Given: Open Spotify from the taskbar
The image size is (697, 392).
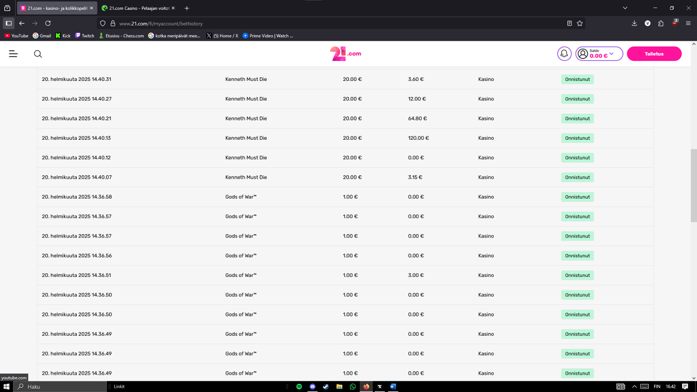Looking at the screenshot, I should tap(299, 386).
